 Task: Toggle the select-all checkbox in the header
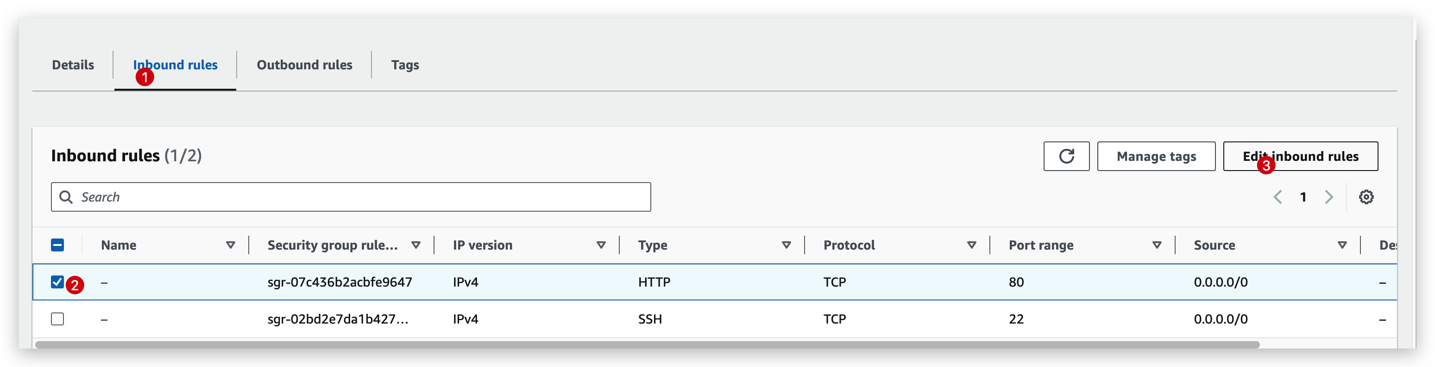point(57,245)
